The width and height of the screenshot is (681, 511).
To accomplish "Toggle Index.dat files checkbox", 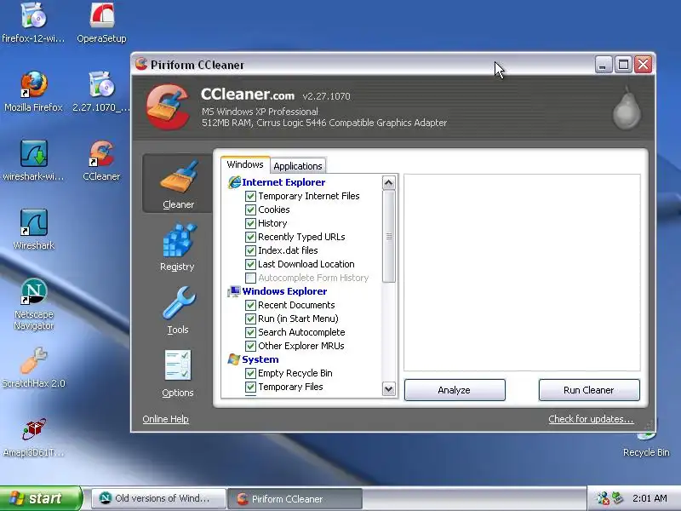I will coord(250,250).
